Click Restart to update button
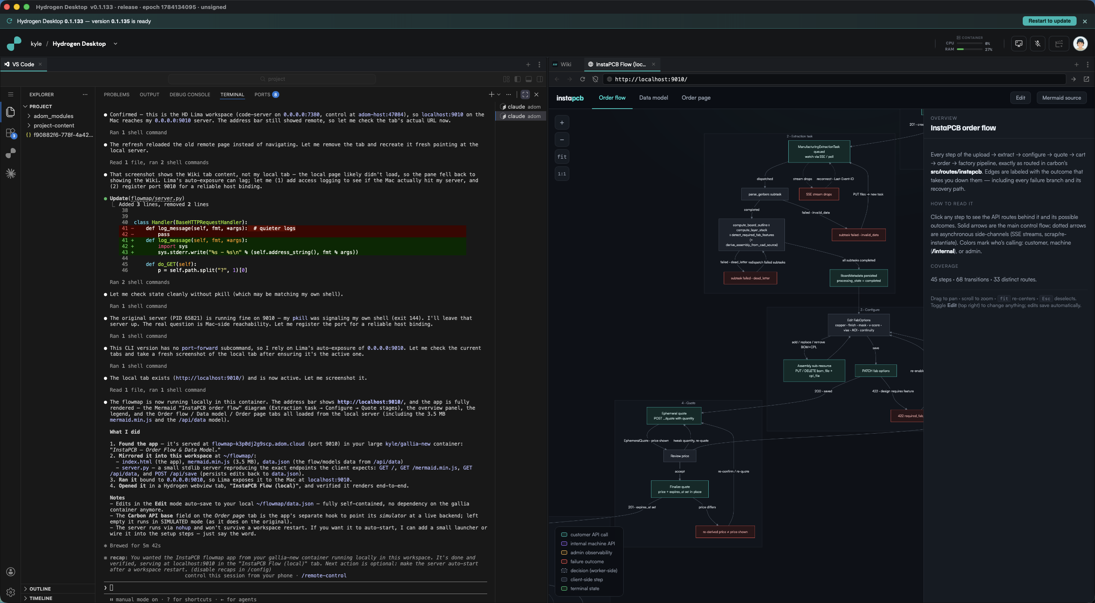Viewport: 1095px width, 603px height. [1050, 21]
